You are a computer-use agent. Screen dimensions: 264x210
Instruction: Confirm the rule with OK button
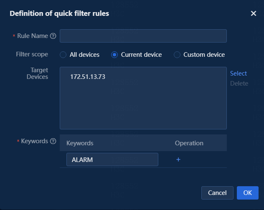click(247, 193)
